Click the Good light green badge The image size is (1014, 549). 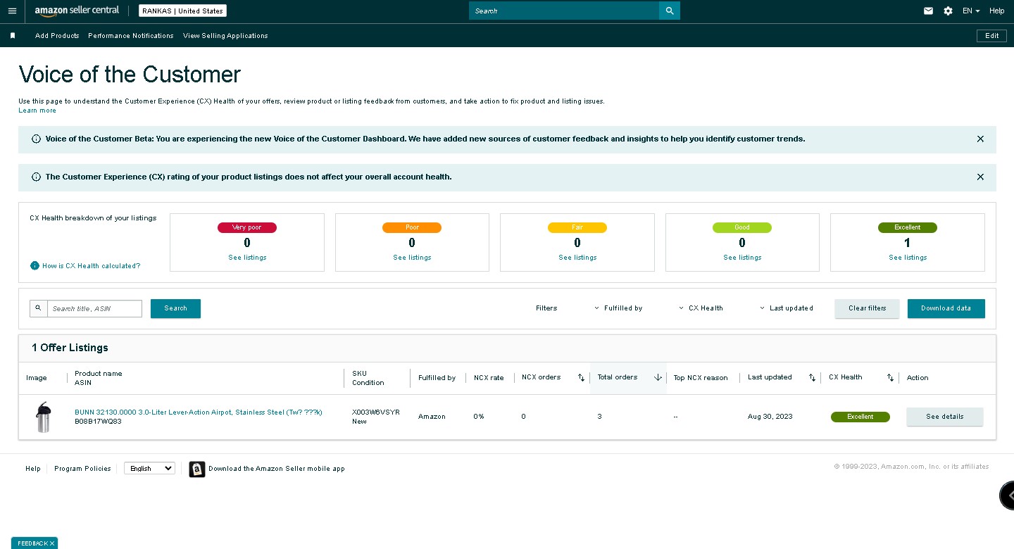(x=742, y=227)
